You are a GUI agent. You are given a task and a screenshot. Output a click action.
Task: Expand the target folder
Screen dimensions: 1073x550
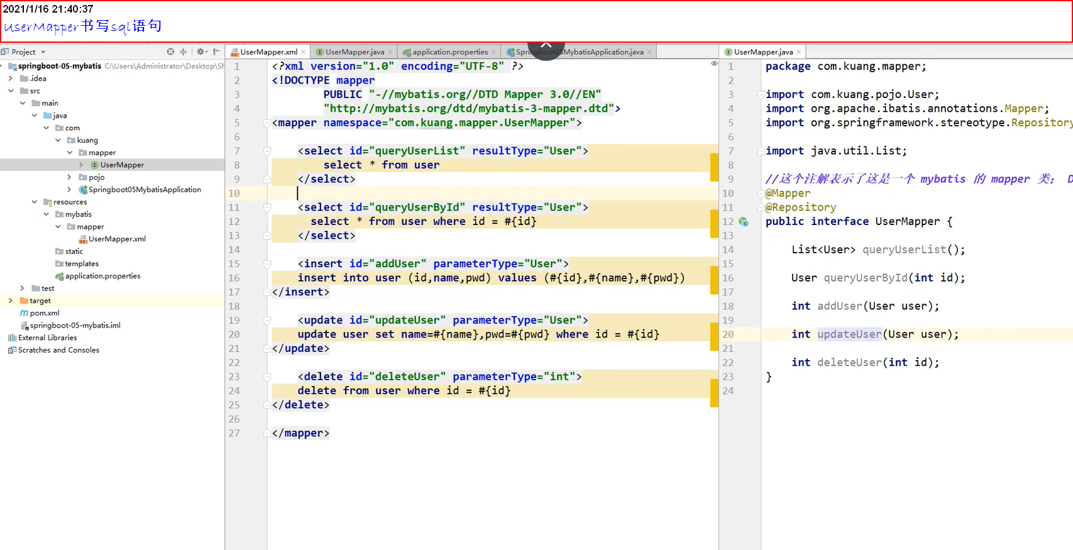pyautogui.click(x=10, y=300)
